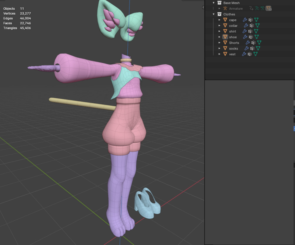295x245 pixels.
Task: Select the vest name in outliner
Action: point(232,54)
